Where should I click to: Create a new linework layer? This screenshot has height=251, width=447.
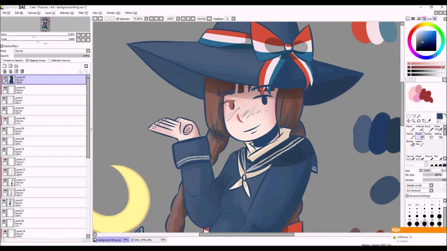pos(10,66)
